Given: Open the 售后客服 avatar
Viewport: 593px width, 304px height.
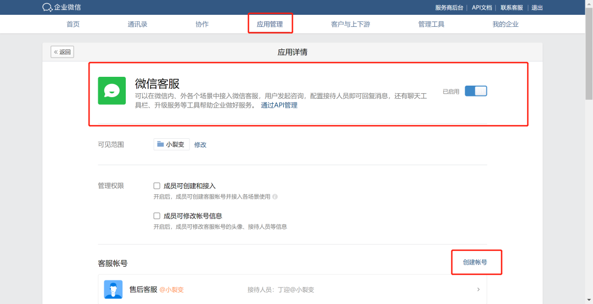Looking at the screenshot, I should click(x=113, y=290).
